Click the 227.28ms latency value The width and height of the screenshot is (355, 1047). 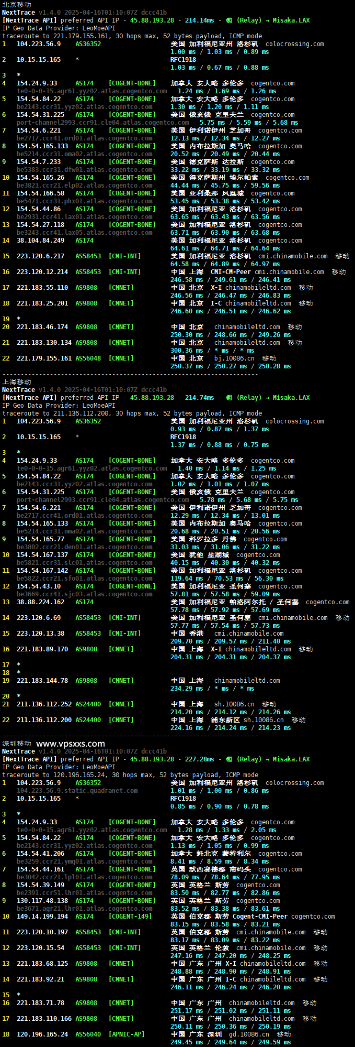[x=199, y=759]
